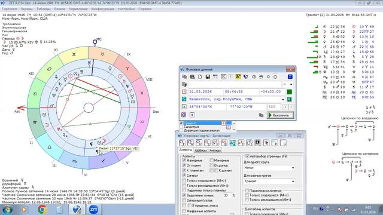383x215 pixels.
Task: Toggle the Символ checkbox
Action: [x=184, y=176]
